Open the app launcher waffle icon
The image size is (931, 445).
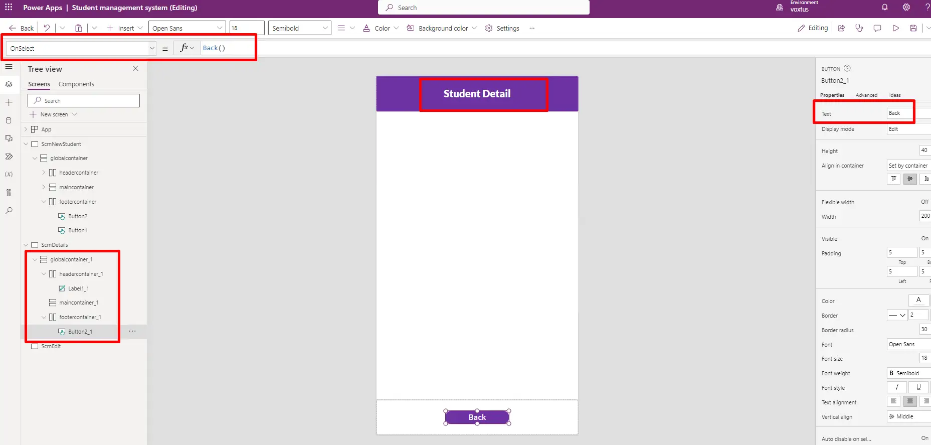click(9, 7)
